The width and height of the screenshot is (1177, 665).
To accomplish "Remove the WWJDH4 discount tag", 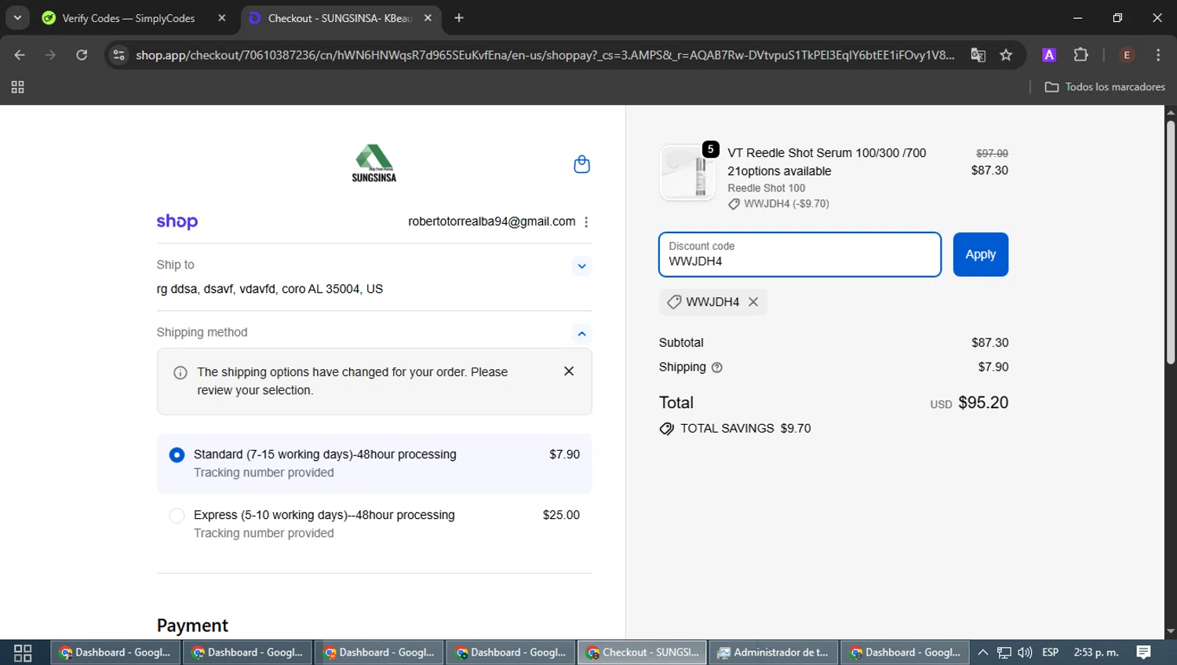I will click(753, 301).
